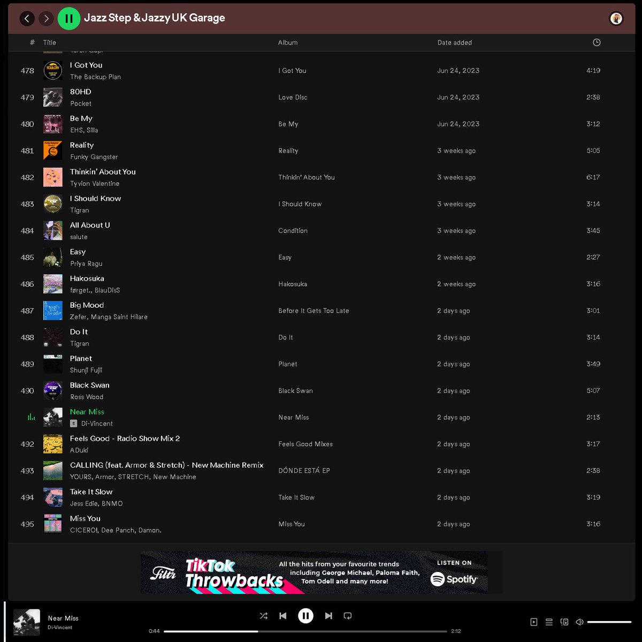This screenshot has height=642, width=642.
Task: Toggle repeat mode
Action: (348, 616)
